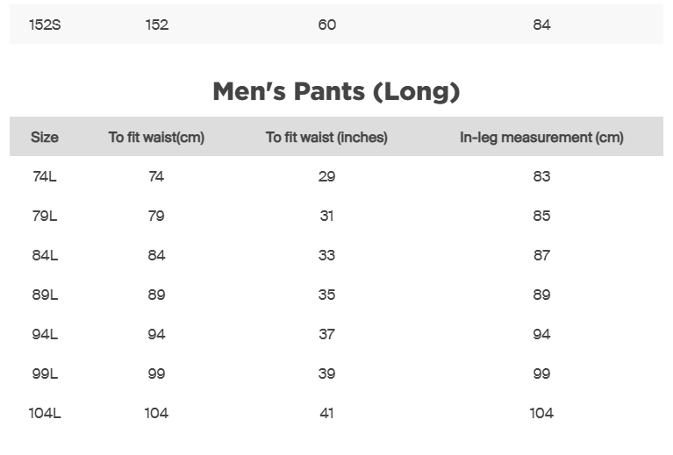This screenshot has width=673, height=455.
Task: Select size 74L in the table
Action: pyautogui.click(x=45, y=177)
